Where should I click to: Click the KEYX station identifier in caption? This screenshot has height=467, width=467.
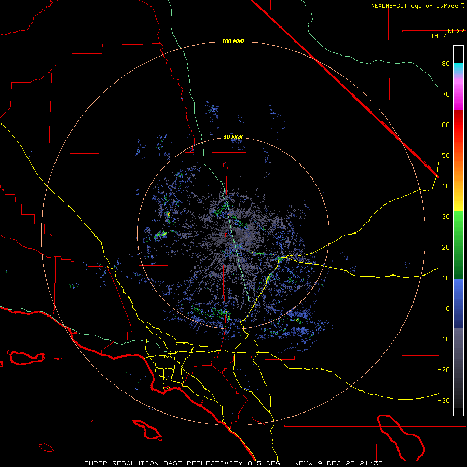click(x=305, y=463)
